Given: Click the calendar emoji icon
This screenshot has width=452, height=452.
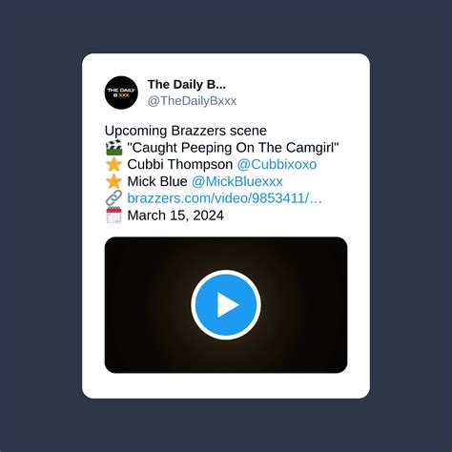Looking at the screenshot, I should 113,216.
